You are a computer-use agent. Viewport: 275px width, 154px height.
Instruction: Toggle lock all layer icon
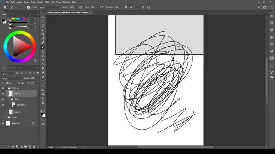[x=22, y=83]
